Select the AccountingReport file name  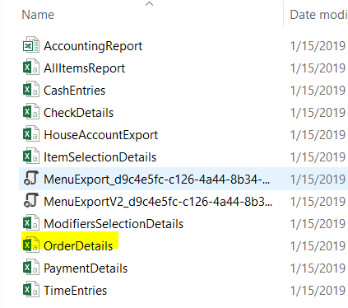point(93,46)
